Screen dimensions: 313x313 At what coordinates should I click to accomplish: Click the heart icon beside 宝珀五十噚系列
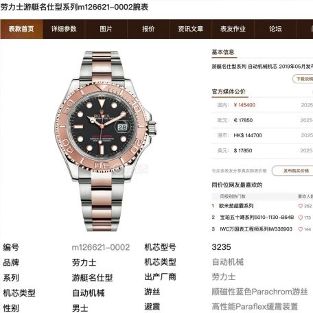pyautogui.click(x=301, y=218)
